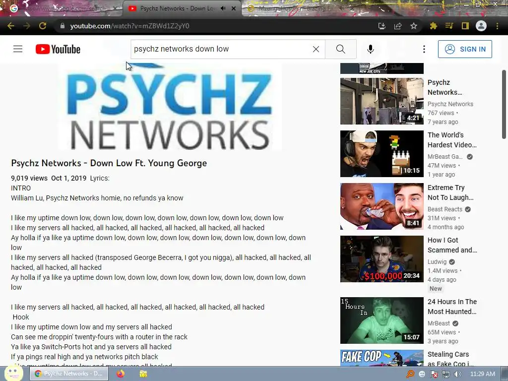This screenshot has width=508, height=381.
Task: Open the Psychz Networks 4:21 video thumbnail
Action: 381,101
